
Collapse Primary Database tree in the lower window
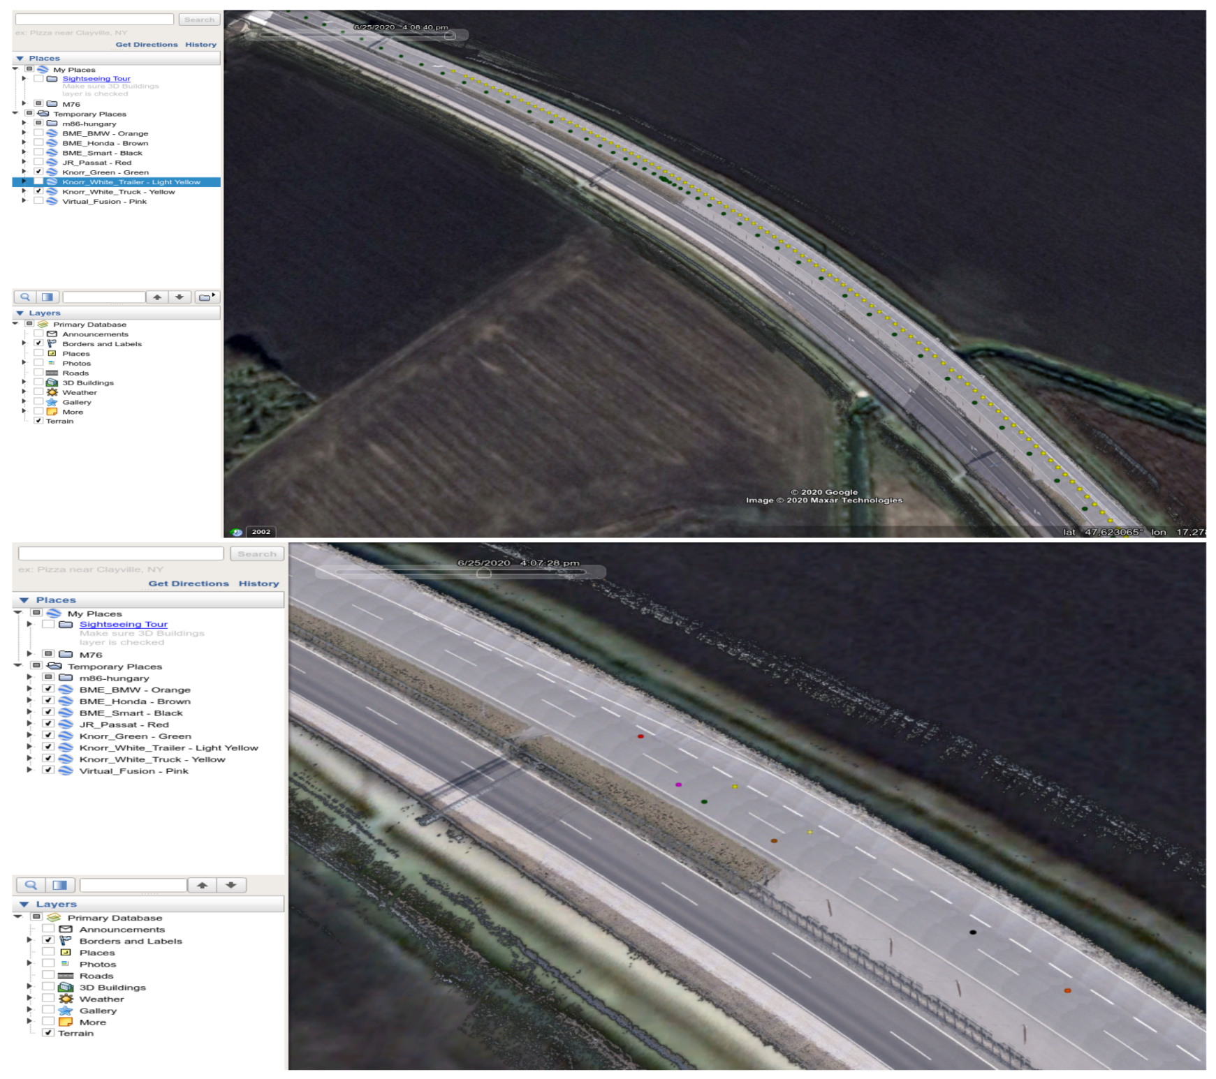tap(17, 917)
